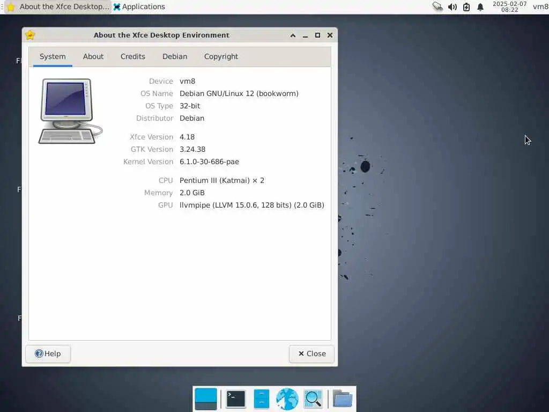Click the network connection tray icon
Image resolution: width=549 pixels, height=412 pixels.
(x=437, y=6)
